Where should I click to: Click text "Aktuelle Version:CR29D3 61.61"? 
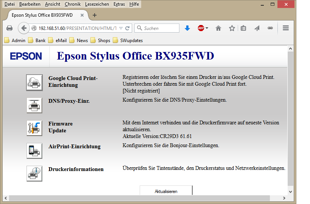[157, 136]
